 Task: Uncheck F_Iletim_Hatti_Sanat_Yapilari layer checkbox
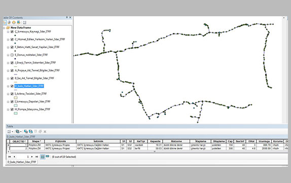pos(12,47)
